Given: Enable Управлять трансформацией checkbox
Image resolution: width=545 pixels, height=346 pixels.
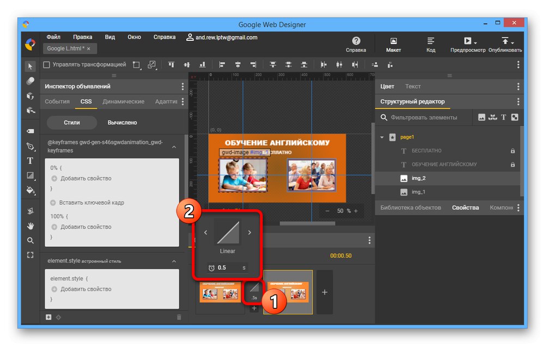Looking at the screenshot, I should tap(46, 64).
